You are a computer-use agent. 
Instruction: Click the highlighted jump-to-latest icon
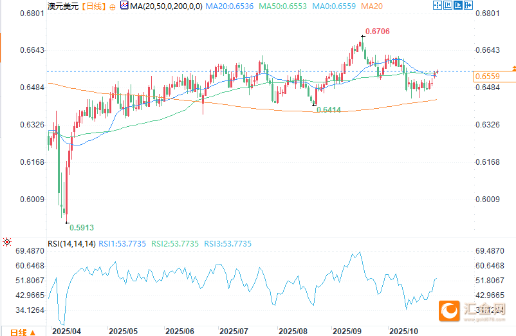click(x=457, y=5)
